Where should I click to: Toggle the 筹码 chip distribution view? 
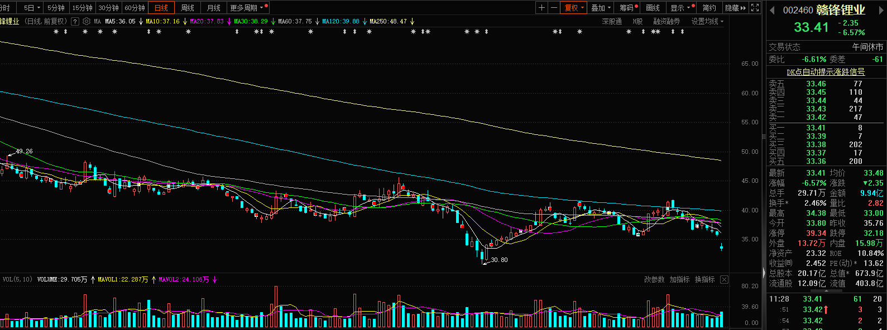click(x=627, y=8)
